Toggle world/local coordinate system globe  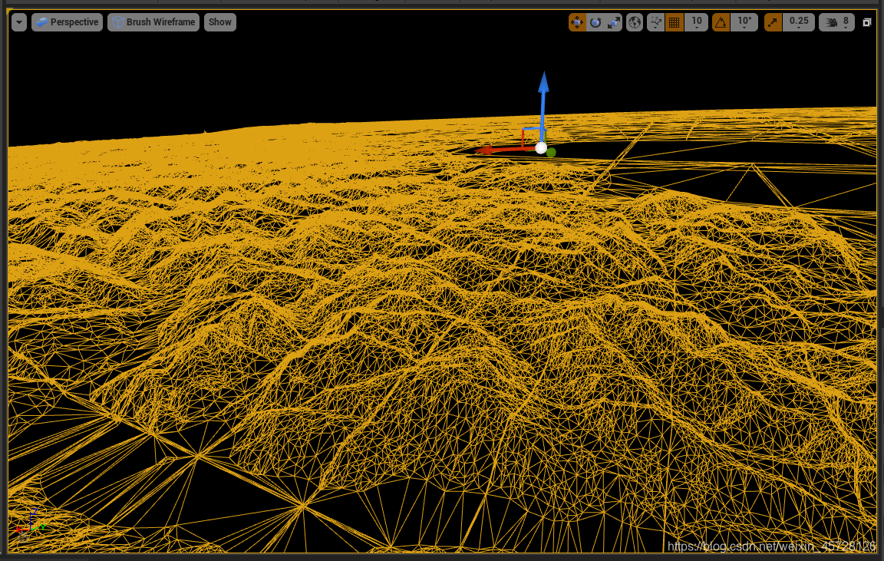click(635, 22)
